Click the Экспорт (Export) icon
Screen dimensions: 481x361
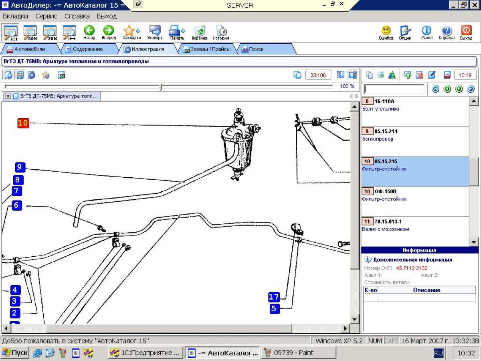[x=155, y=32]
